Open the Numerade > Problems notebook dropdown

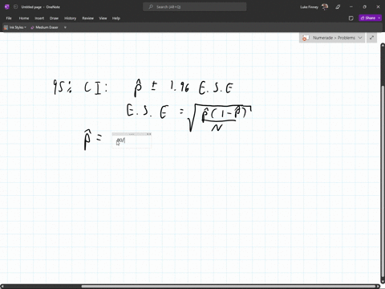[332, 38]
